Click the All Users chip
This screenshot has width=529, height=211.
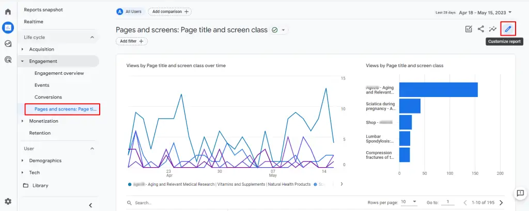(130, 11)
